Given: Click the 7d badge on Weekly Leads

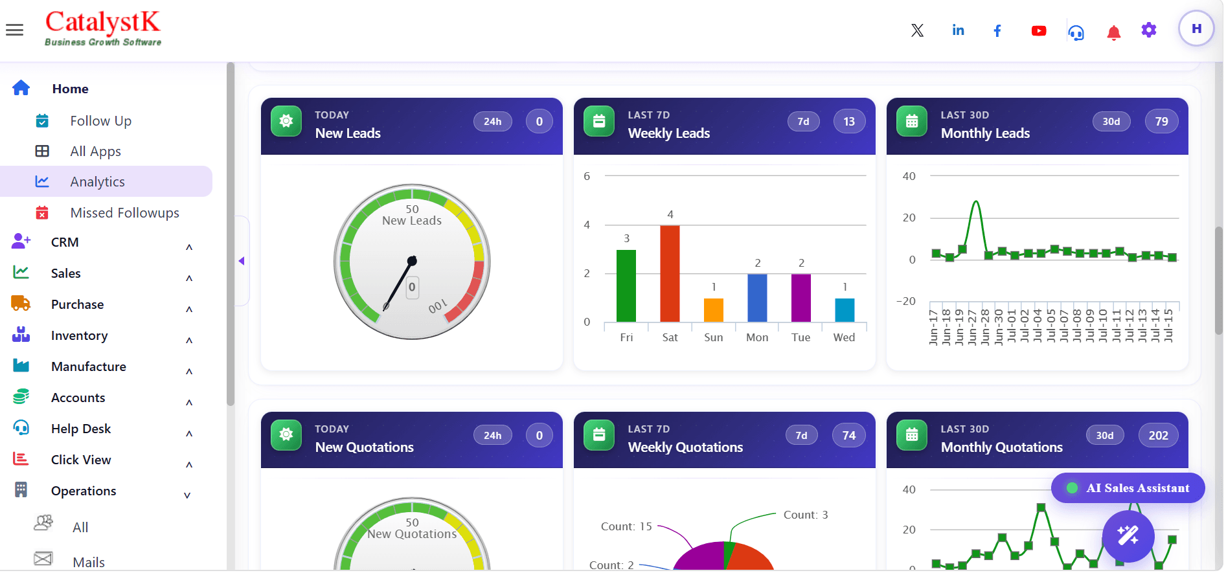Looking at the screenshot, I should click(x=803, y=121).
